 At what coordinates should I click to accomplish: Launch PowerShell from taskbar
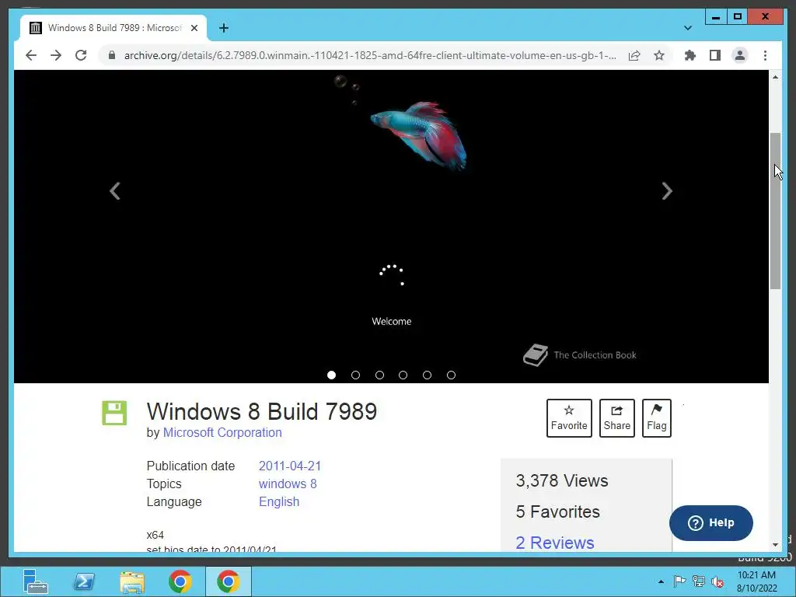tap(84, 581)
